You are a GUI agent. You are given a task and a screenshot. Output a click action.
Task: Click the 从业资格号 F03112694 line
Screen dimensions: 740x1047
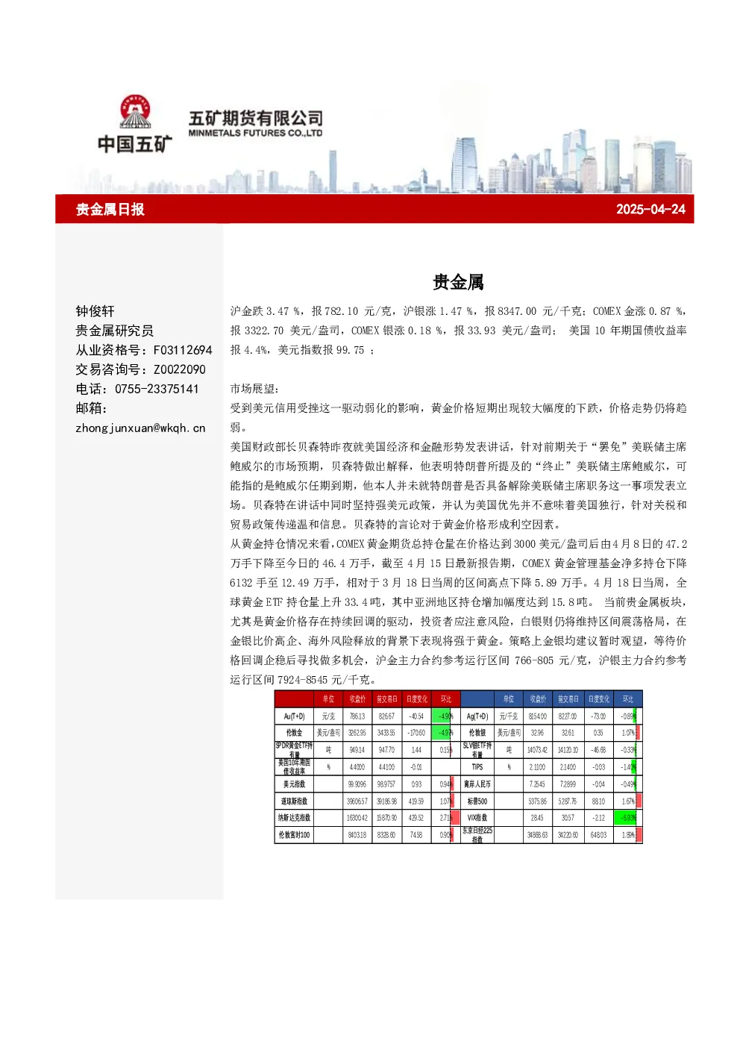pos(144,350)
